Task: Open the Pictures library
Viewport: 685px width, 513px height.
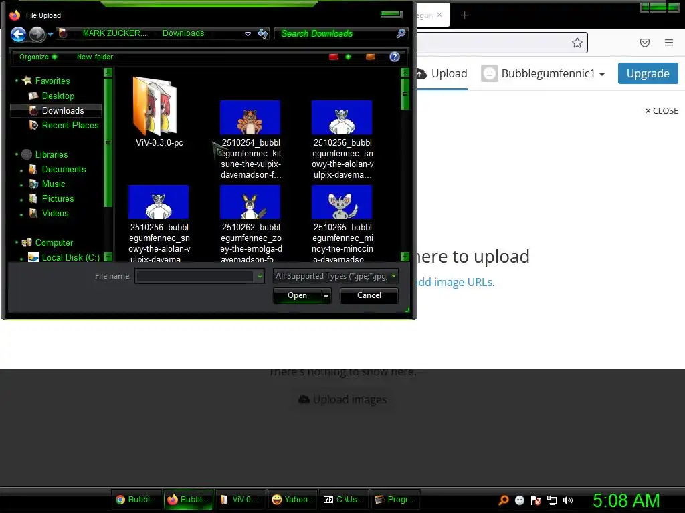Action: pos(58,198)
